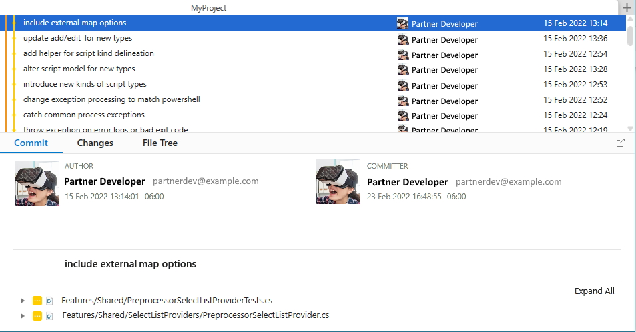636x332 pixels.
Task: Select commit 'include external map options'
Action: coord(313,23)
